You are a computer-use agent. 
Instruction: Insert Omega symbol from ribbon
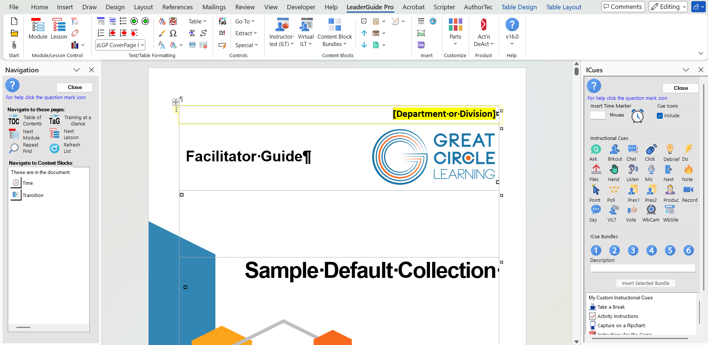173,33
